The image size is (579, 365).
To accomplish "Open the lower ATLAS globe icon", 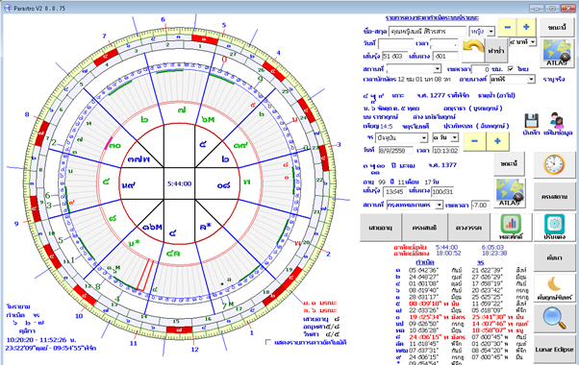I will coord(511,193).
